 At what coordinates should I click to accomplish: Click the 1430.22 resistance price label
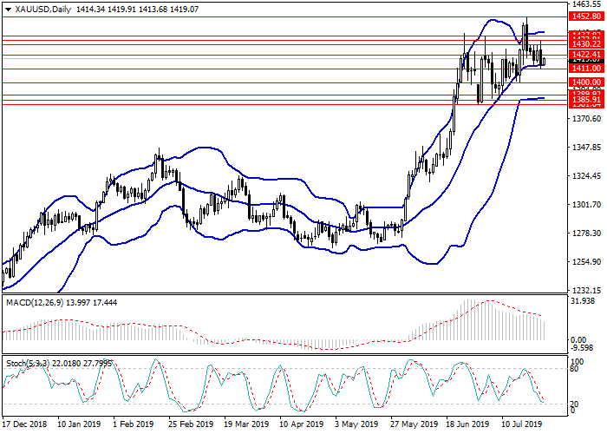pyautogui.click(x=586, y=43)
